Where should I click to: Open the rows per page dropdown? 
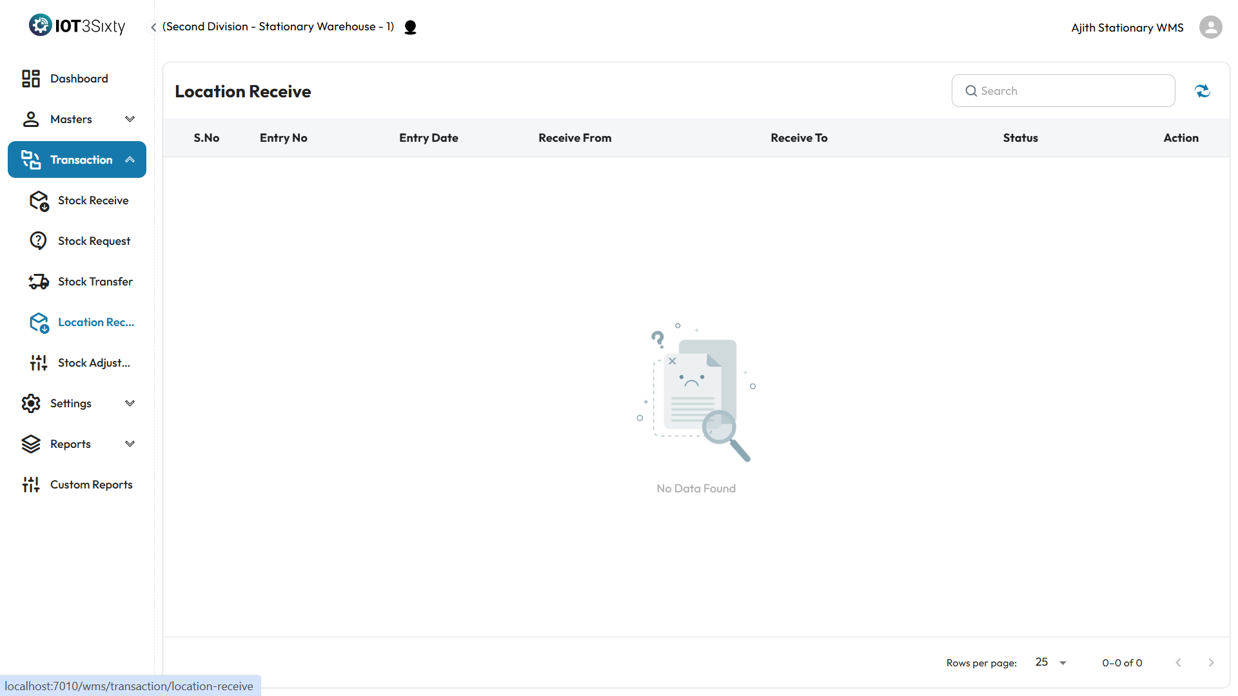(x=1051, y=662)
